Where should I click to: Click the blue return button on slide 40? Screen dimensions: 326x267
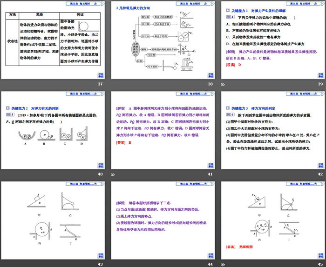click(x=100, y=165)
